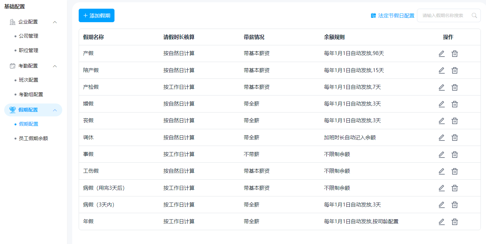This screenshot has width=486, height=244.
Task: Go to 员工假期余额 page
Action: [x=33, y=139]
